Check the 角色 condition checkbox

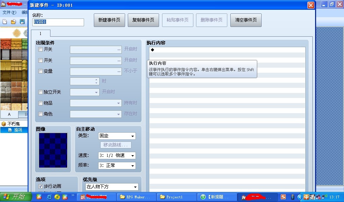(x=40, y=114)
